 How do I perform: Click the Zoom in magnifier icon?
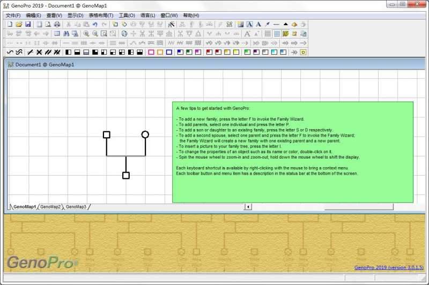point(86,34)
